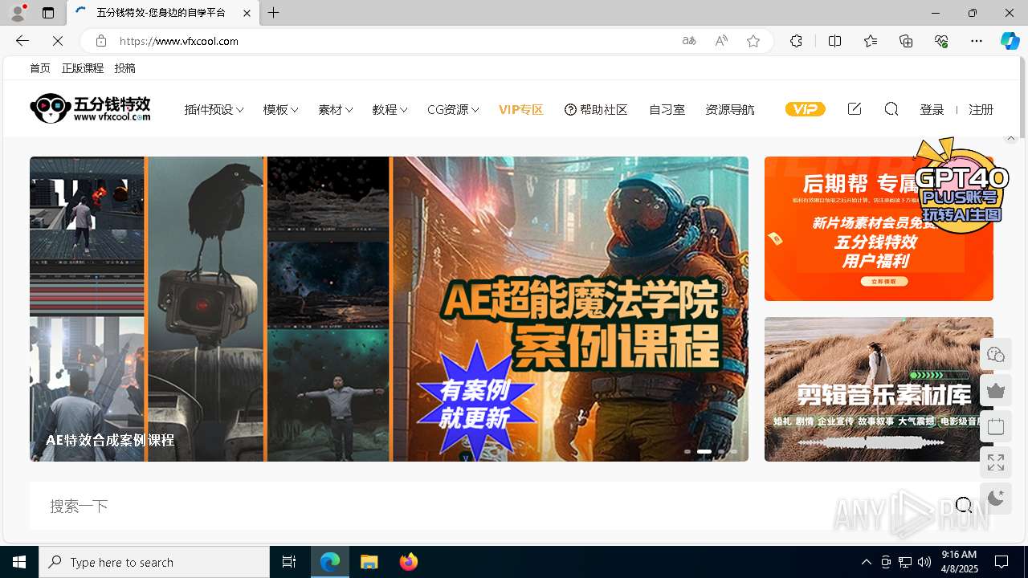Go back to the previous page
The height and width of the screenshot is (578, 1028).
click(x=22, y=41)
